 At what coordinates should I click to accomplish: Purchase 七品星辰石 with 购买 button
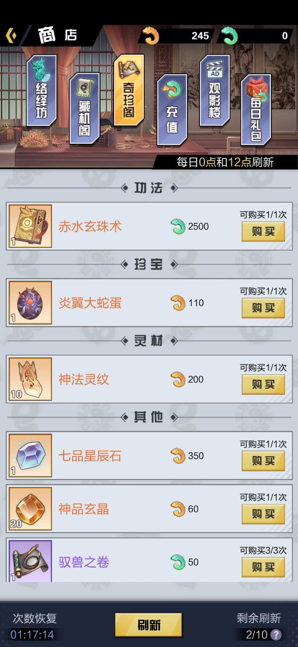263,461
